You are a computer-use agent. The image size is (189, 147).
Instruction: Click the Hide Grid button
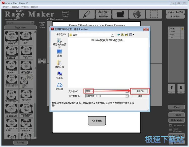pyautogui.click(x=176, y=120)
